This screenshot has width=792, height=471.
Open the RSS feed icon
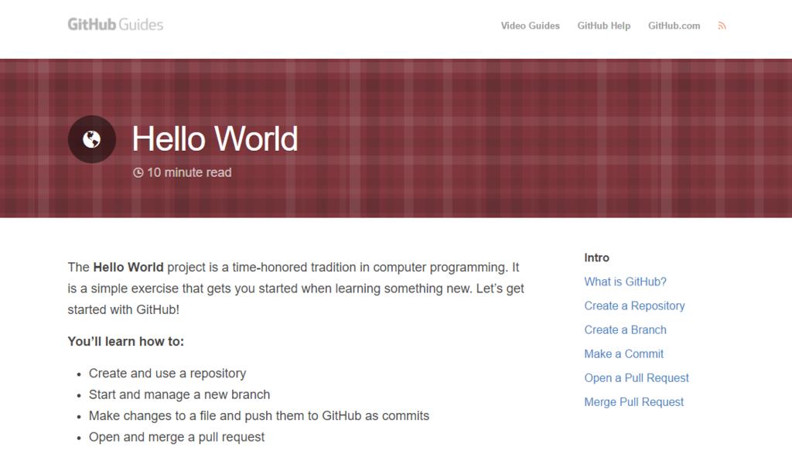click(x=722, y=26)
